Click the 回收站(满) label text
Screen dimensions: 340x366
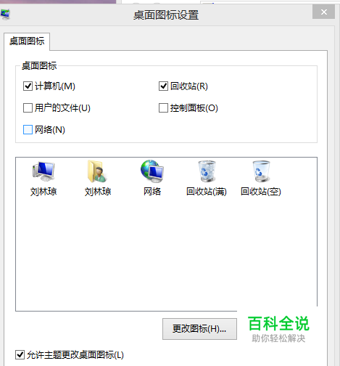click(207, 192)
